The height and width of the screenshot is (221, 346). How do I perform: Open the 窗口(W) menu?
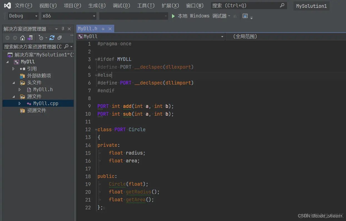tap(195, 6)
